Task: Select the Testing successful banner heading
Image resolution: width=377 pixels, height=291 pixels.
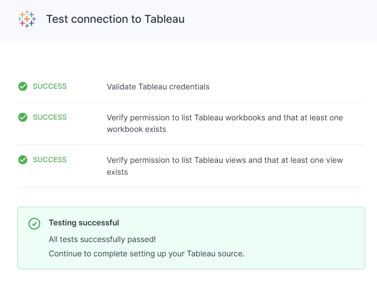Action: [84, 223]
